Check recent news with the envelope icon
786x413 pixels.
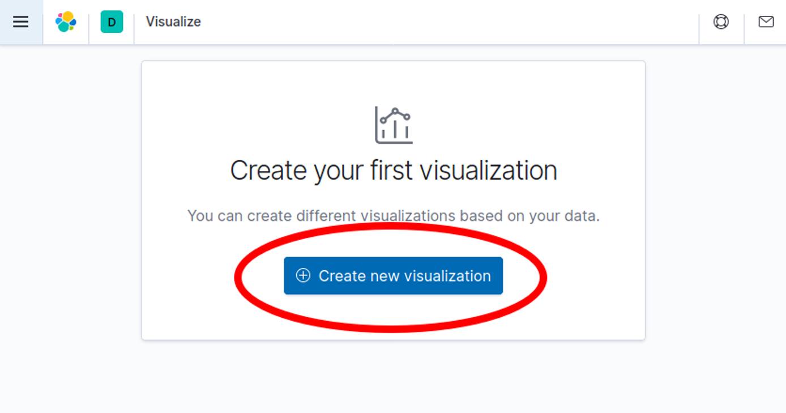pyautogui.click(x=766, y=22)
